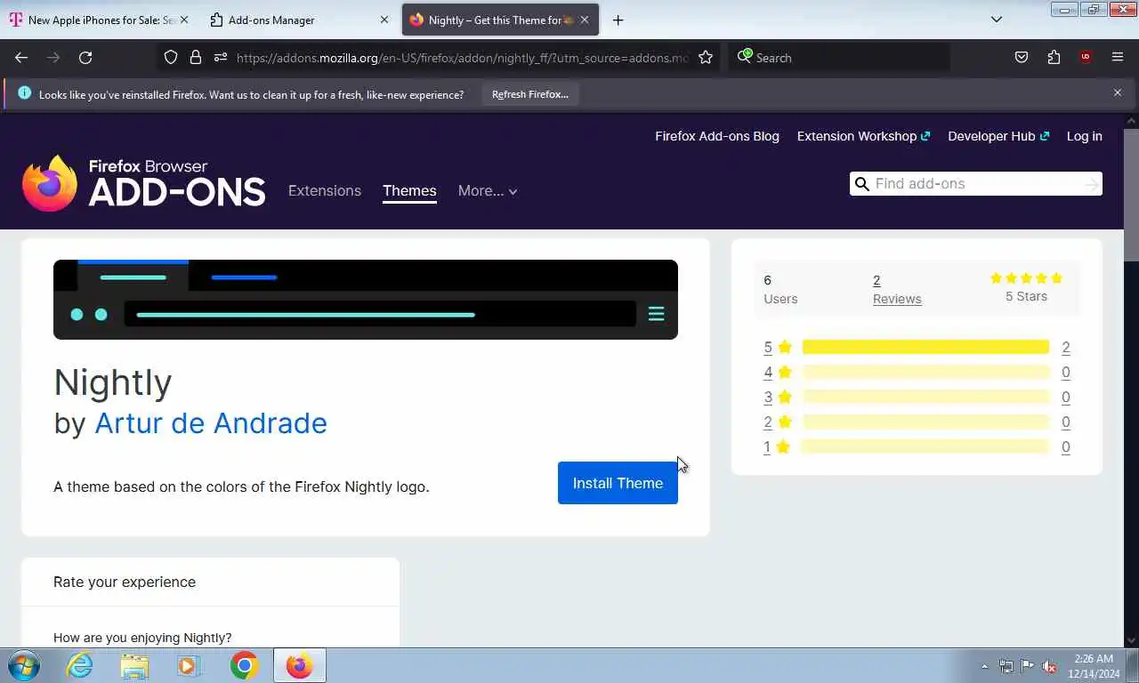
Task: Click the magnifier icon in Find add-ons
Action: [861, 184]
